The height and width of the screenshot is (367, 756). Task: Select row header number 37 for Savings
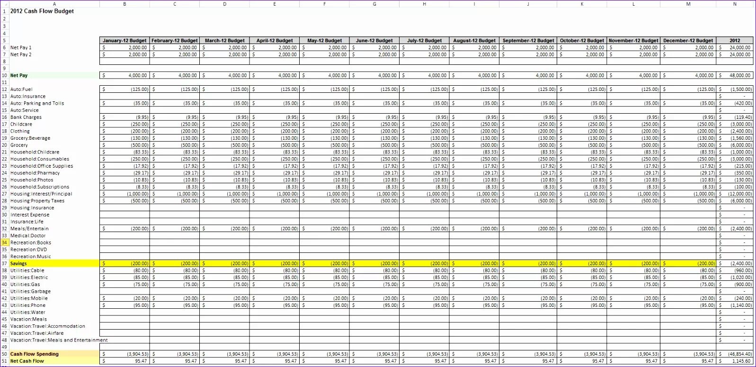coord(4,263)
